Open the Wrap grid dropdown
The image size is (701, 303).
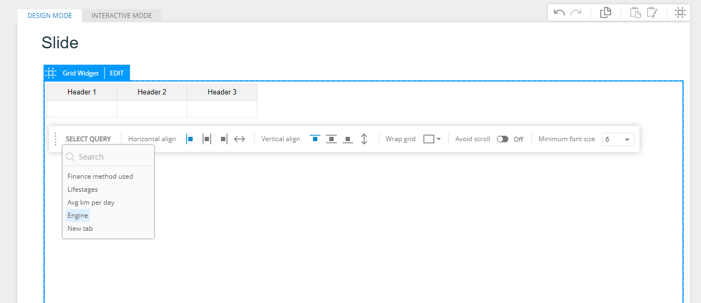point(432,139)
